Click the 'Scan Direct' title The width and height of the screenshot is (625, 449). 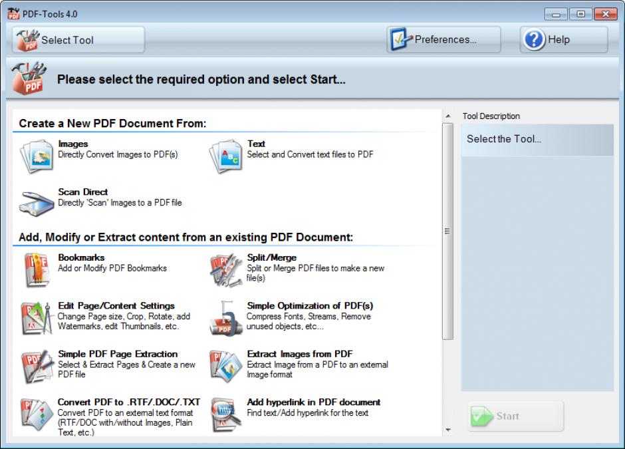pyautogui.click(x=83, y=192)
